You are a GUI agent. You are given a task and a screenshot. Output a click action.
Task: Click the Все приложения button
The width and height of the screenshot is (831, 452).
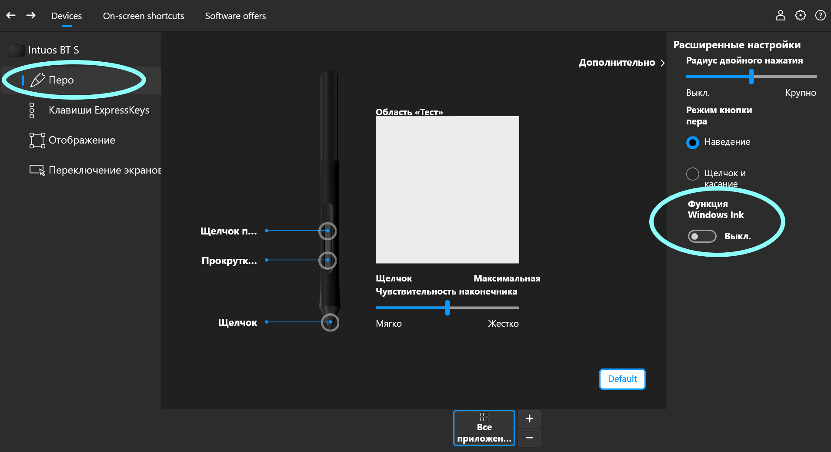click(484, 428)
